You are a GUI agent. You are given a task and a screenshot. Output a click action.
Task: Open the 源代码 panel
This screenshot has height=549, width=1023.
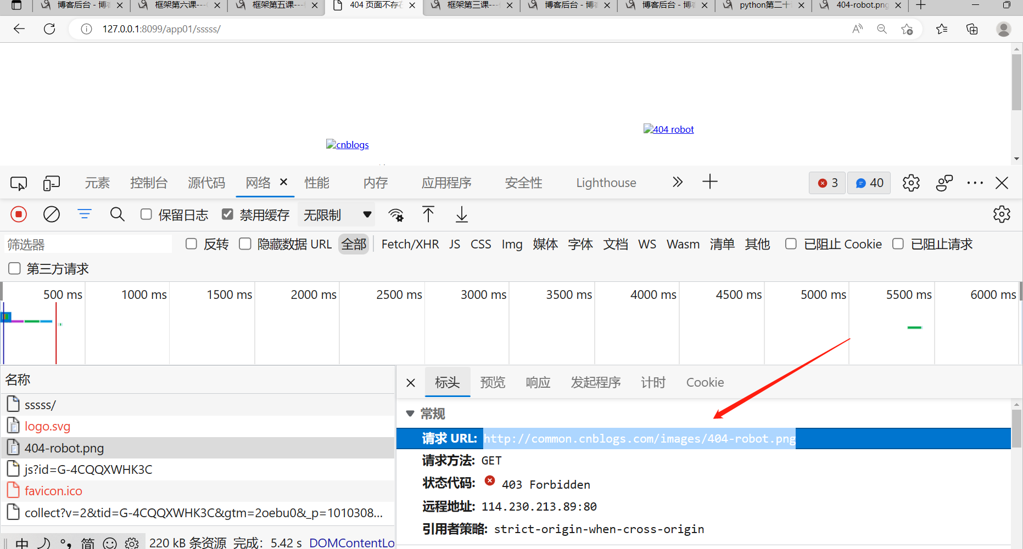pyautogui.click(x=206, y=183)
